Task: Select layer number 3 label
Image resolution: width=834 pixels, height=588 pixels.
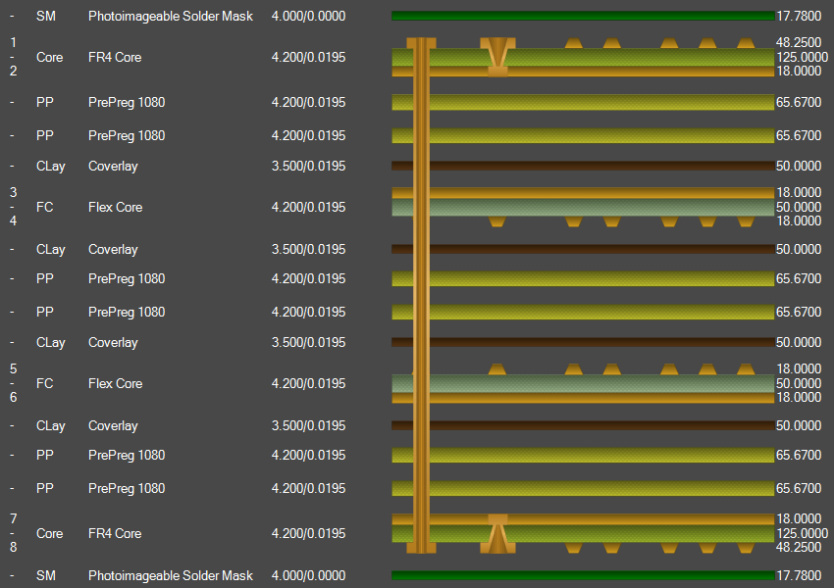Action: pyautogui.click(x=14, y=192)
